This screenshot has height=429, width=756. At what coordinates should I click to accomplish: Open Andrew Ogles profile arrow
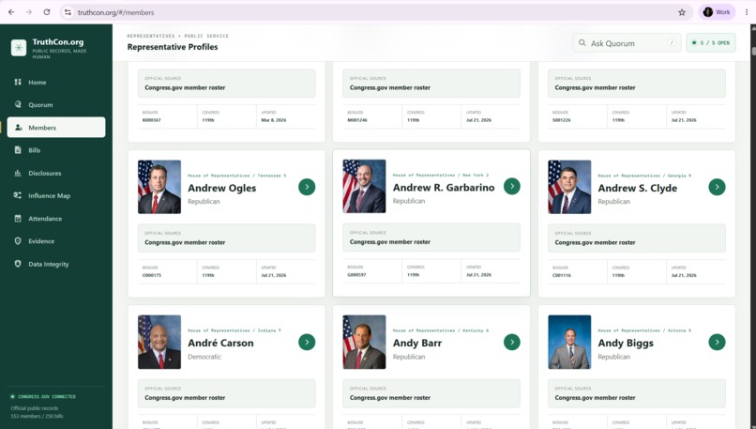[307, 187]
